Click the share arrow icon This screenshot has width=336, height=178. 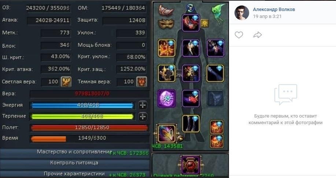(257, 35)
